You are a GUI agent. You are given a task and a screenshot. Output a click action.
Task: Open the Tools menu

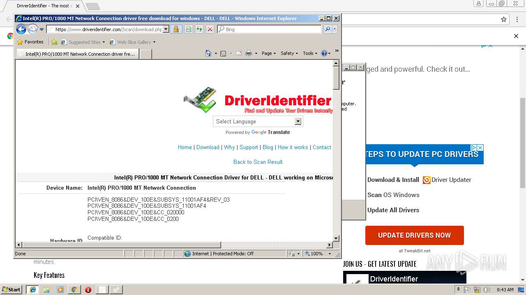point(310,53)
